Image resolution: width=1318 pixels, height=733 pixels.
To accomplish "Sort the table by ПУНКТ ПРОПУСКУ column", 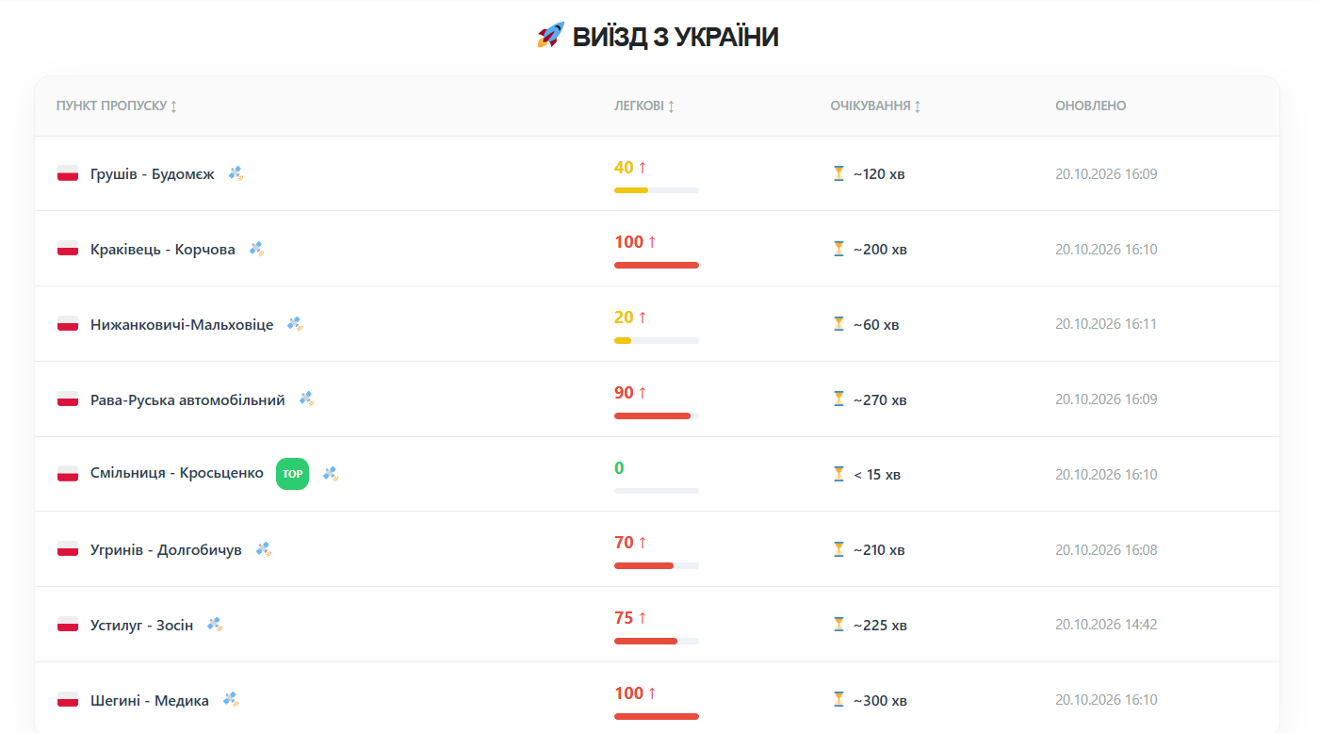I will pyautogui.click(x=117, y=106).
